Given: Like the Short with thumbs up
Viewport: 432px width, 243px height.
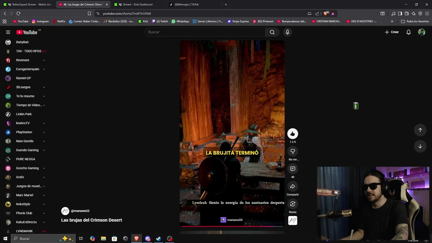Looking at the screenshot, I should click(x=293, y=134).
